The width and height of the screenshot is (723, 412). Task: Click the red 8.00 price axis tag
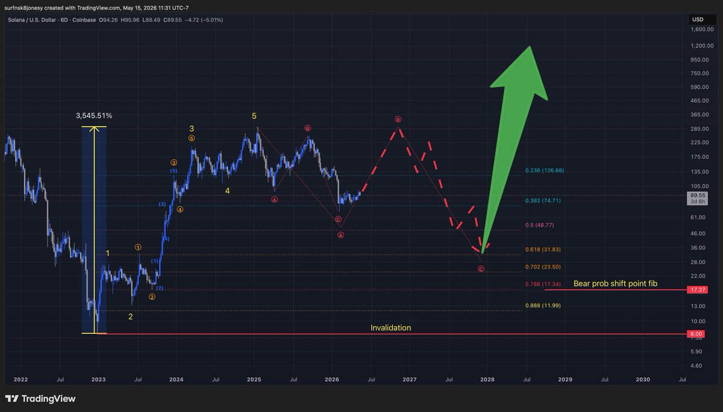(696, 334)
